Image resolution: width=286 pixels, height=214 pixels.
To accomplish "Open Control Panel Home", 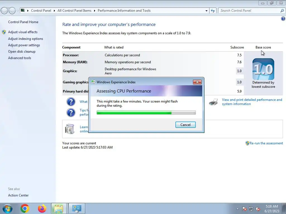I will pos(23,22).
